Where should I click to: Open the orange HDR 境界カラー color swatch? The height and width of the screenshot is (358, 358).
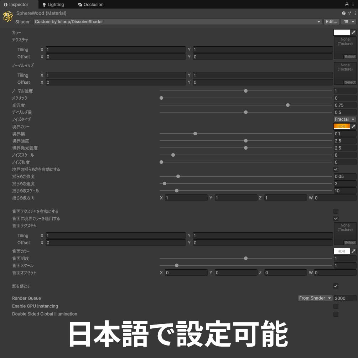click(x=341, y=126)
